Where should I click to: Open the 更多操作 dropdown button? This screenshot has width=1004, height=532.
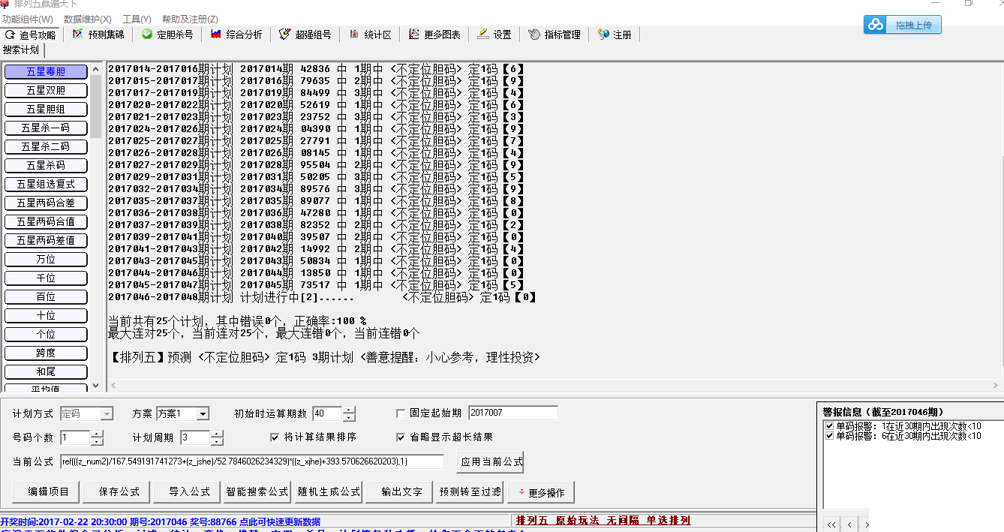pyautogui.click(x=541, y=493)
